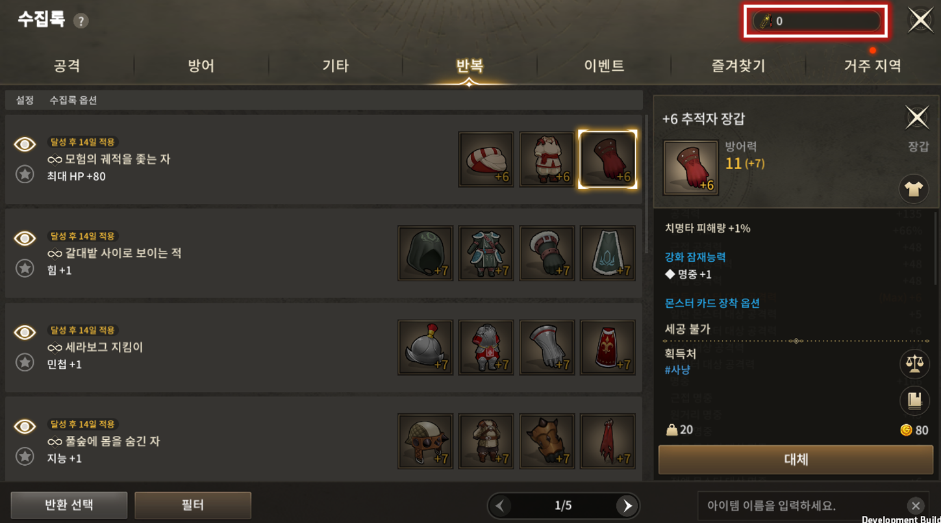This screenshot has height=523, width=941.
Task: Favorite 갈대밭 사이로 보이는 적 with star
Action: point(25,268)
